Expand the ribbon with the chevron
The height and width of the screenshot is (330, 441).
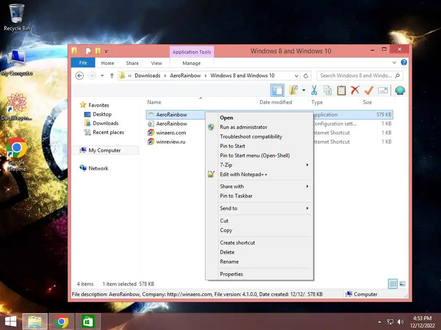pyautogui.click(x=394, y=63)
